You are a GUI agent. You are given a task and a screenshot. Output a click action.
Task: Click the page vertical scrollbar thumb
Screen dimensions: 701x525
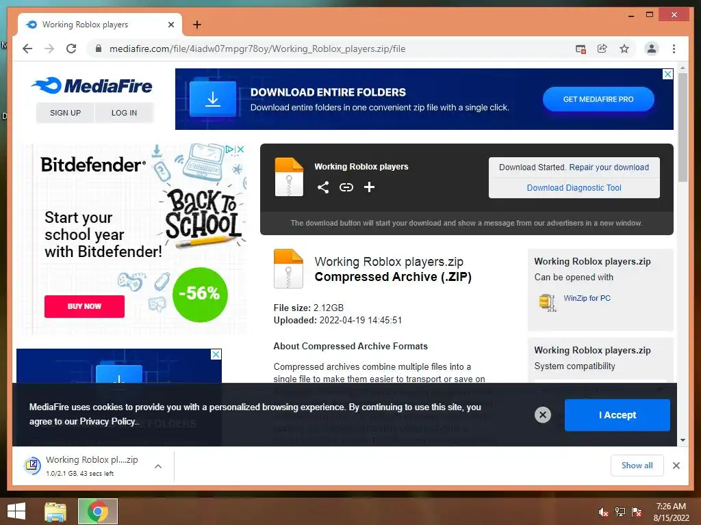coord(683,126)
